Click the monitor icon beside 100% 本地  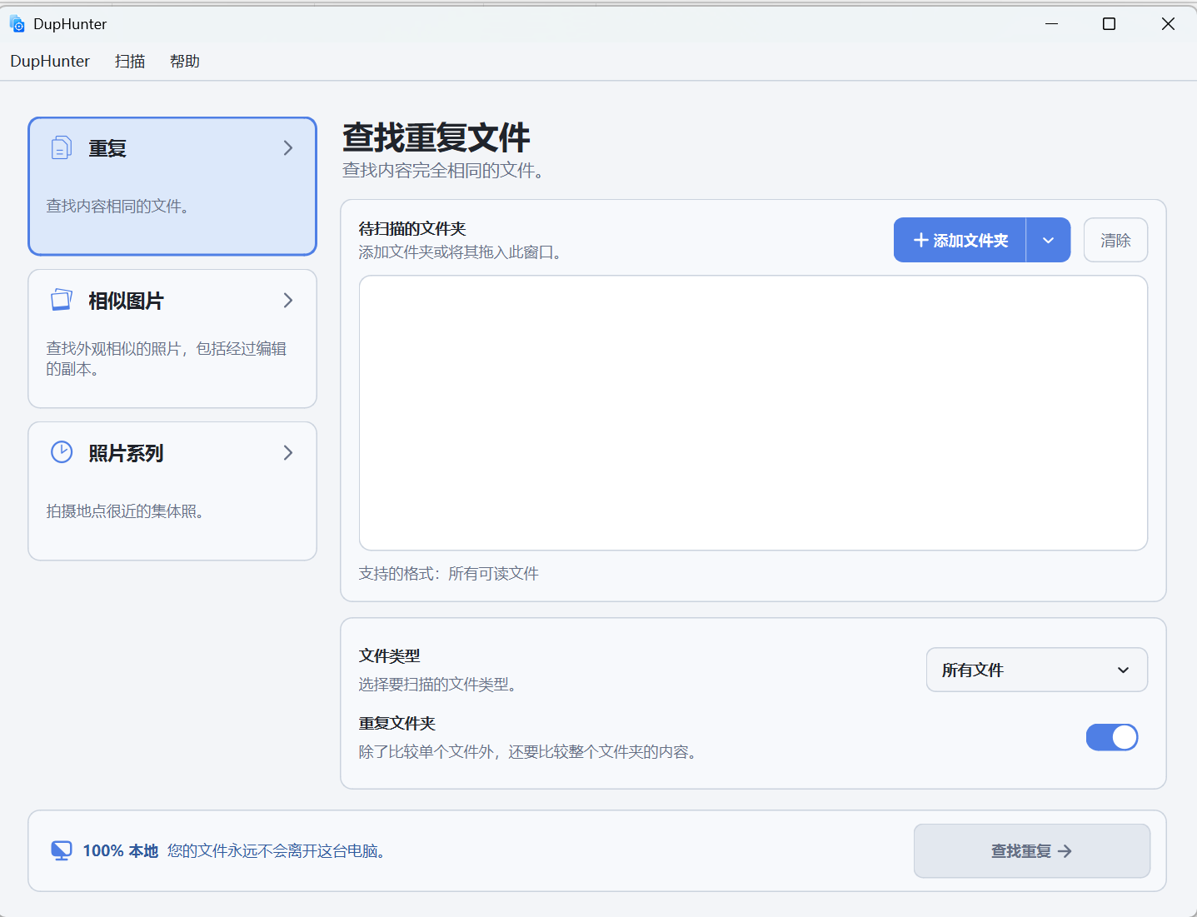[x=62, y=850]
